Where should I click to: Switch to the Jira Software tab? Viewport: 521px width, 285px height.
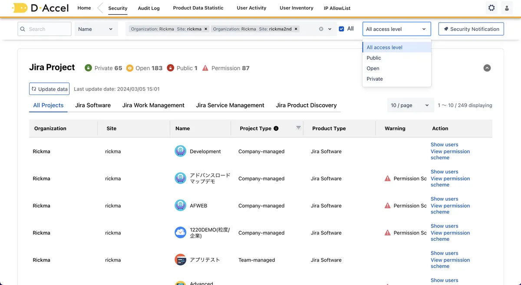point(93,105)
